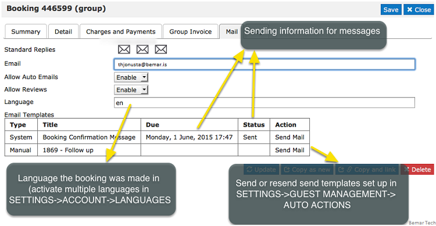This screenshot has width=436, height=226.
Task: Select the 'Booking Confirmation Message' title cell
Action: [x=89, y=137]
